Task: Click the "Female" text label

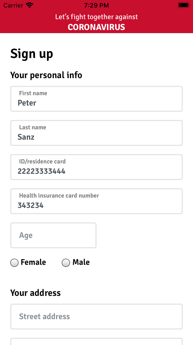Action: pyautogui.click(x=33, y=262)
